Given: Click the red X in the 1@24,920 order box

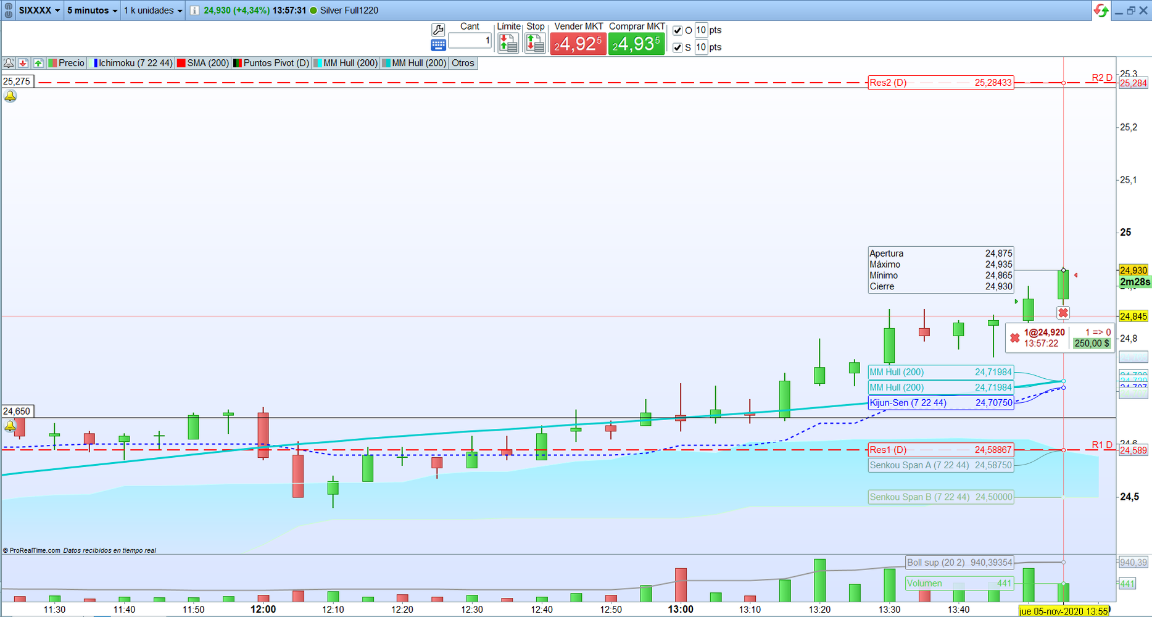Looking at the screenshot, I should coord(1014,338).
